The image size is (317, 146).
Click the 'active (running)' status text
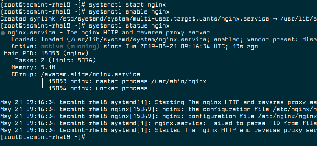point(70,47)
